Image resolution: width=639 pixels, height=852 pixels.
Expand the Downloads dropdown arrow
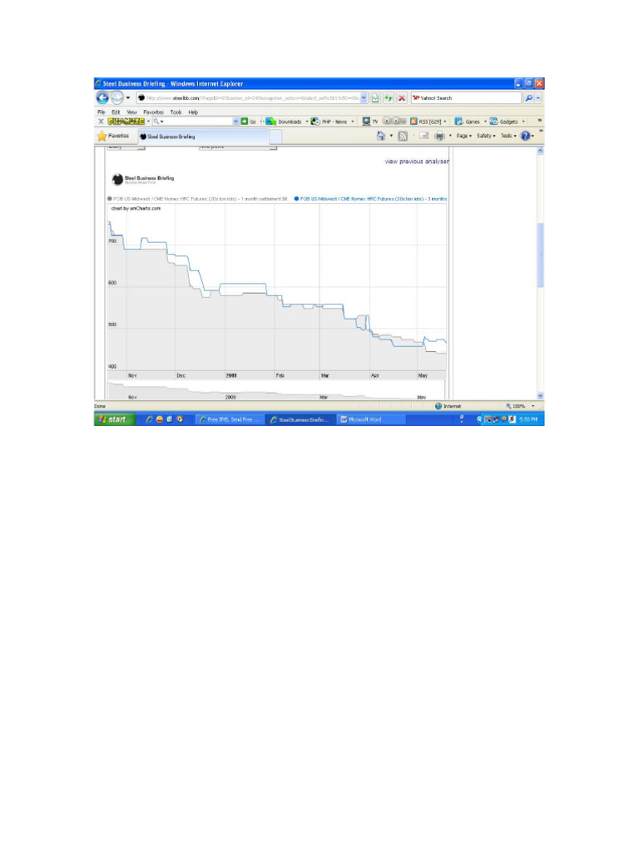[x=306, y=121]
